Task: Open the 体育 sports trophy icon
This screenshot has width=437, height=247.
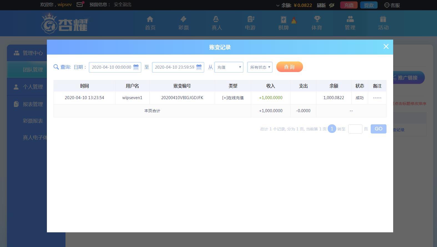Action: click(x=317, y=19)
